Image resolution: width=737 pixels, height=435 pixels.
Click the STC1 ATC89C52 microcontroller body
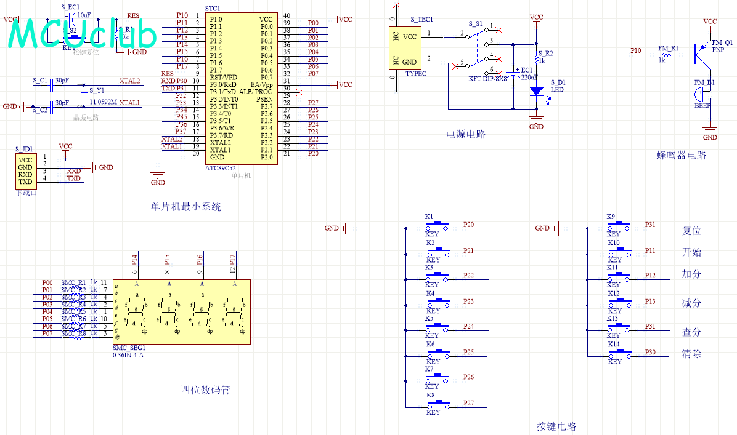[240, 87]
